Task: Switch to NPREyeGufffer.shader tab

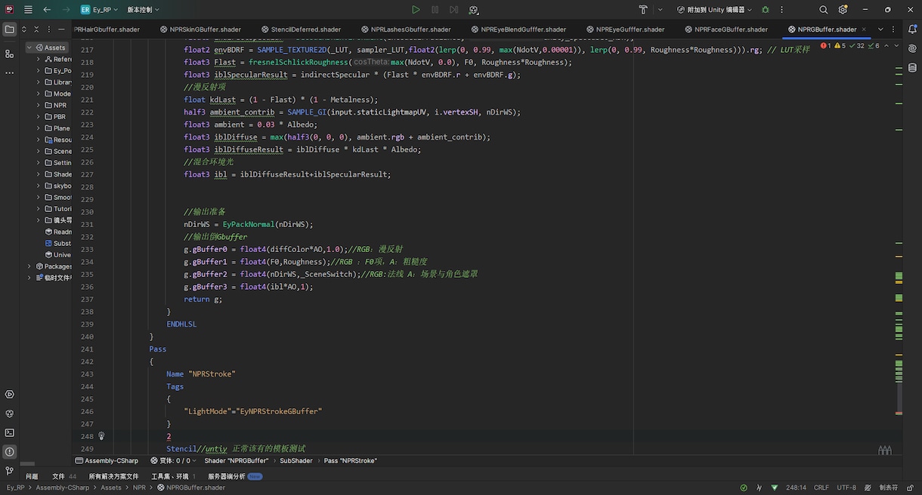Action: (x=624, y=29)
